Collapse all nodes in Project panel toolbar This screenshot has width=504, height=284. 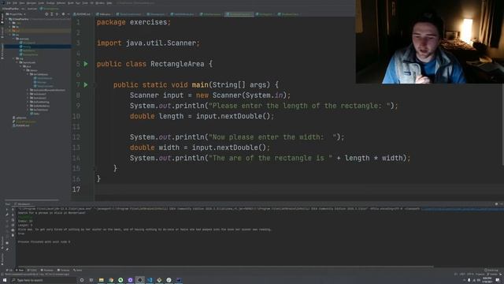(x=57, y=14)
